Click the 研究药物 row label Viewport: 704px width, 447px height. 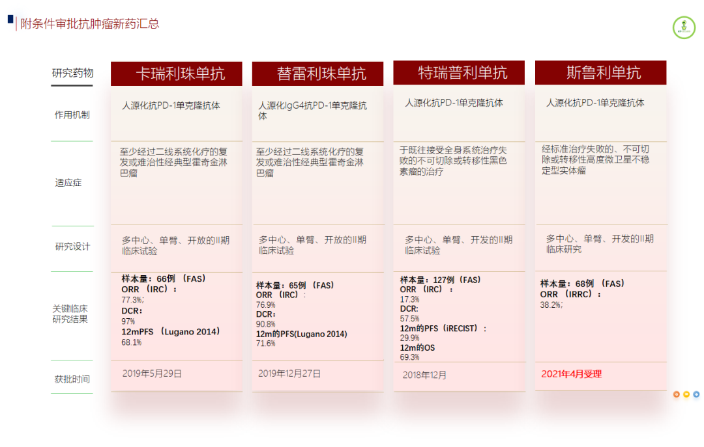tap(72, 73)
